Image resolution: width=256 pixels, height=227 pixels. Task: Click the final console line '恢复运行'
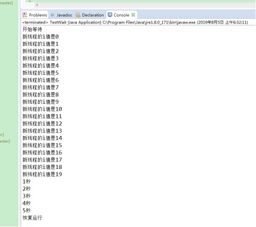[x=32, y=218]
